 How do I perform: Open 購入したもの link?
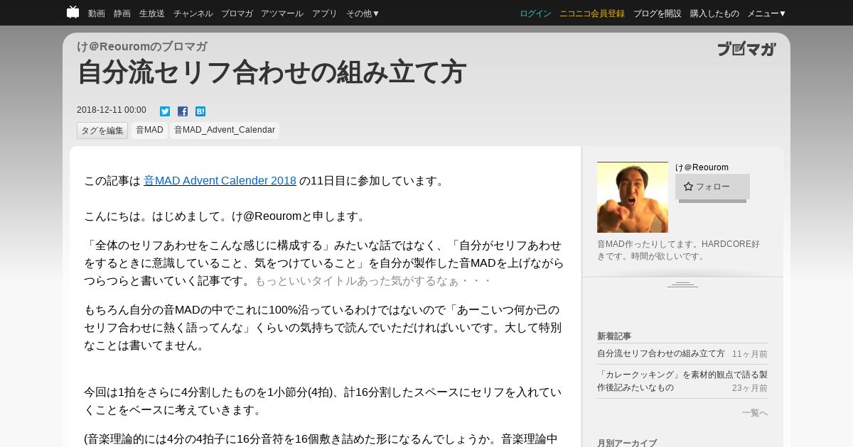pyautogui.click(x=714, y=13)
